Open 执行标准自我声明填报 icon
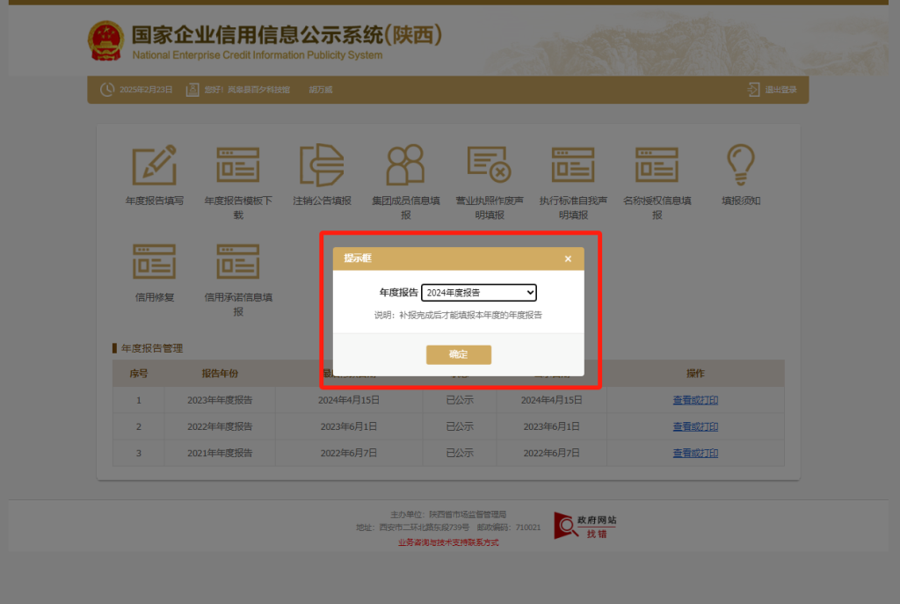This screenshot has width=900, height=604. click(573, 164)
